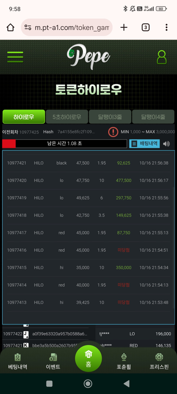Click the remaining time progress bar
Viewport: 177px width, 394px height.
coord(65,144)
